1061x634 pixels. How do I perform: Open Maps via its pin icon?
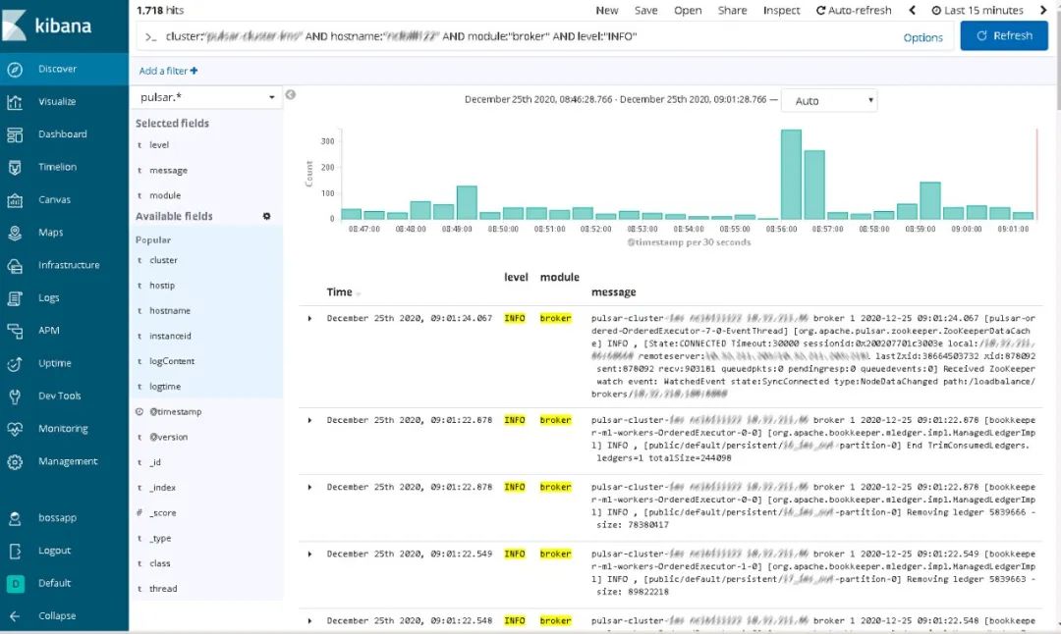15,233
